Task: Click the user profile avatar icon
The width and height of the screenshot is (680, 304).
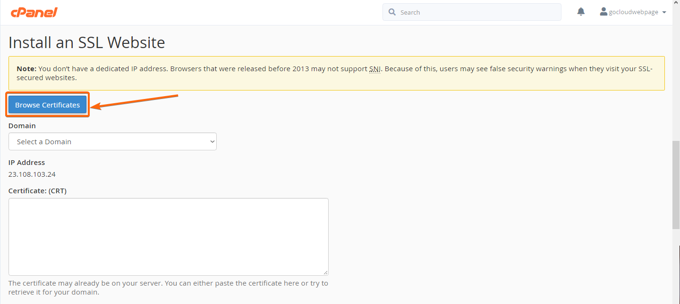Action: [603, 12]
